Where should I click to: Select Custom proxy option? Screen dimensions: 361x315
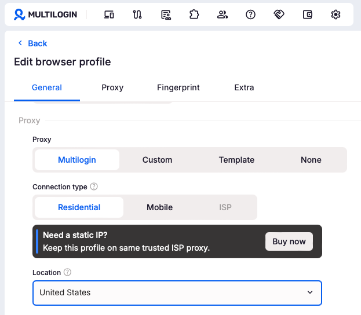tap(157, 160)
